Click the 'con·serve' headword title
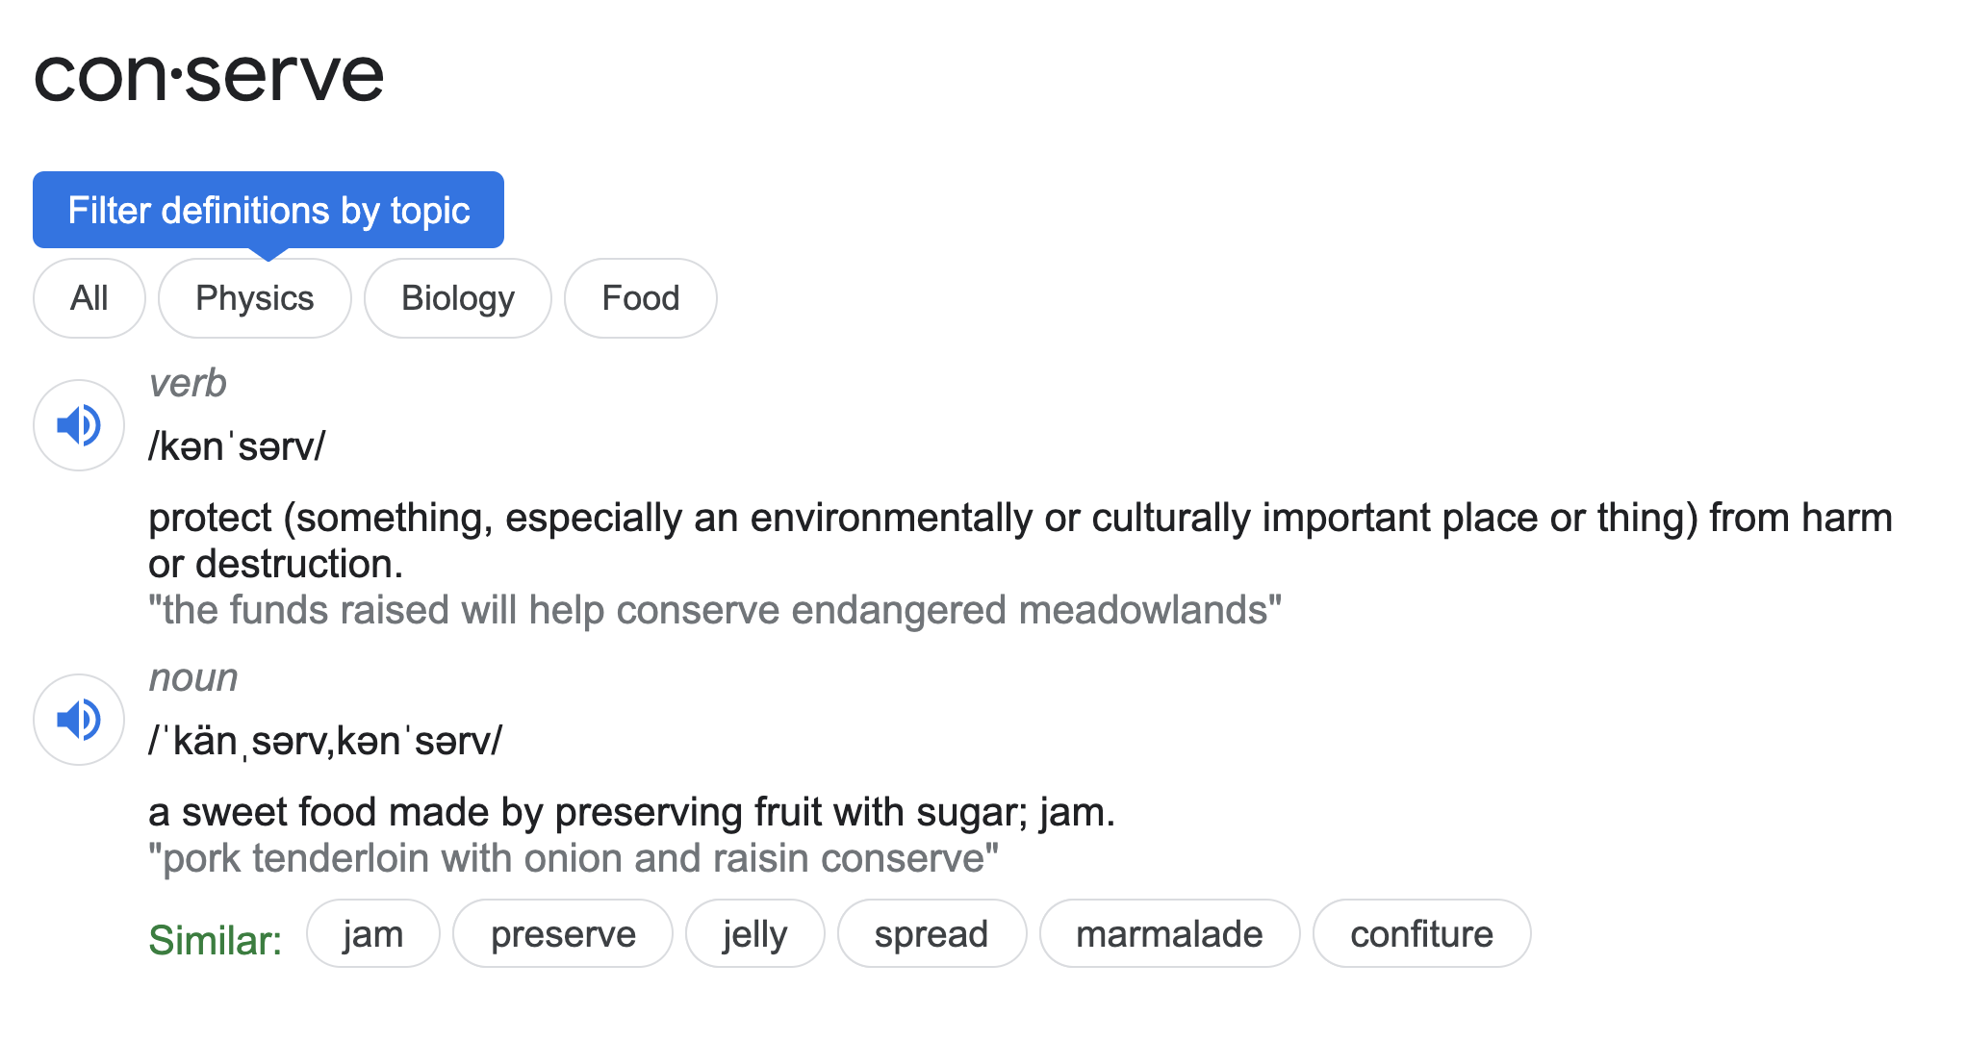The image size is (1965, 1041). click(x=209, y=75)
